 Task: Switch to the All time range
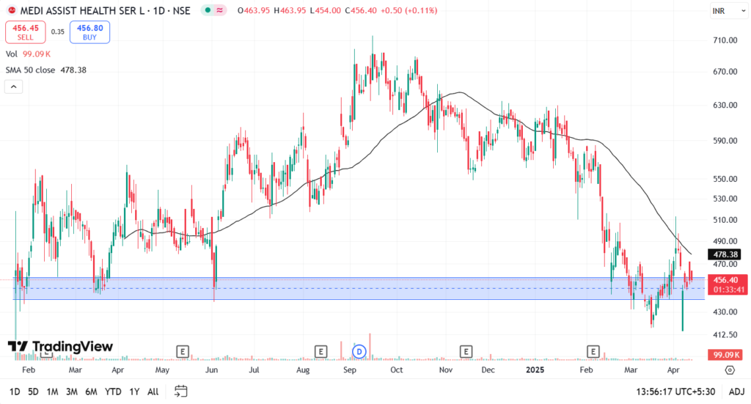[153, 392]
